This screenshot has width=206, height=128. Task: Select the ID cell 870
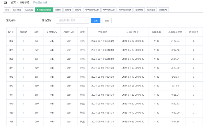tap(11, 104)
